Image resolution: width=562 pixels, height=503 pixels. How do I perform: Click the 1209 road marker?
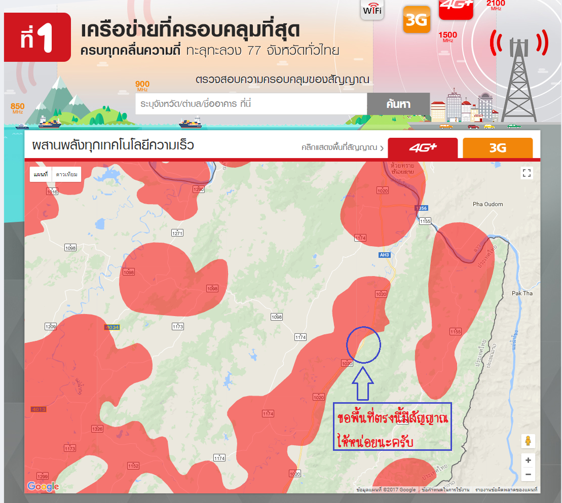pos(51,326)
